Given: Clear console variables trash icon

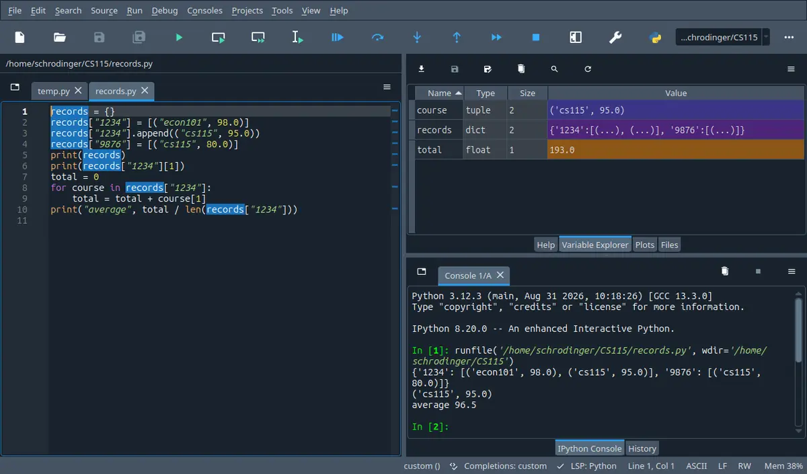Looking at the screenshot, I should 725,272.
